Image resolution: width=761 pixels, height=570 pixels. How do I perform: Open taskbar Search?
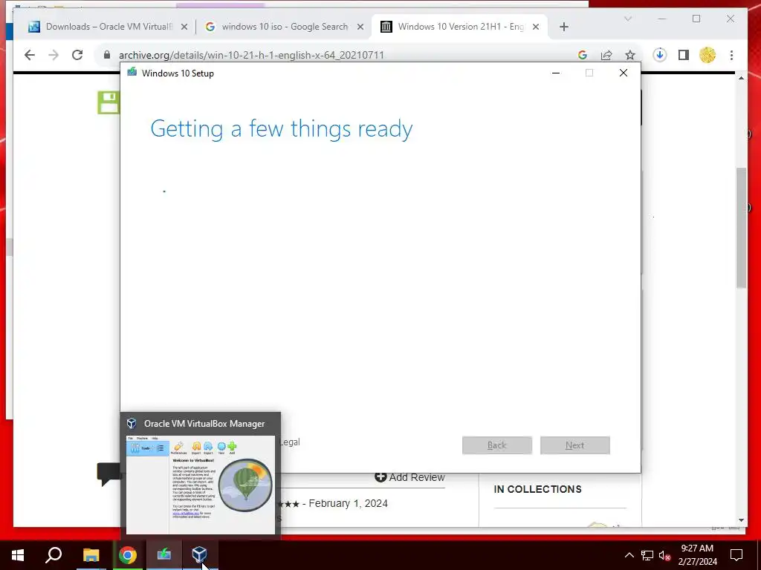pos(54,555)
